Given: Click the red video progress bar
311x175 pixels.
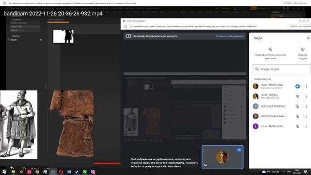Looking at the screenshot, I should (107, 163).
